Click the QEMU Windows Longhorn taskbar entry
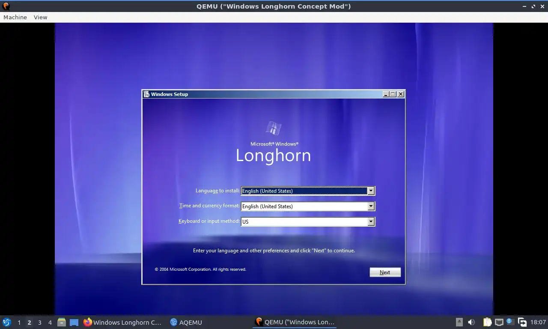Viewport: 548px width, 329px height. tap(295, 322)
